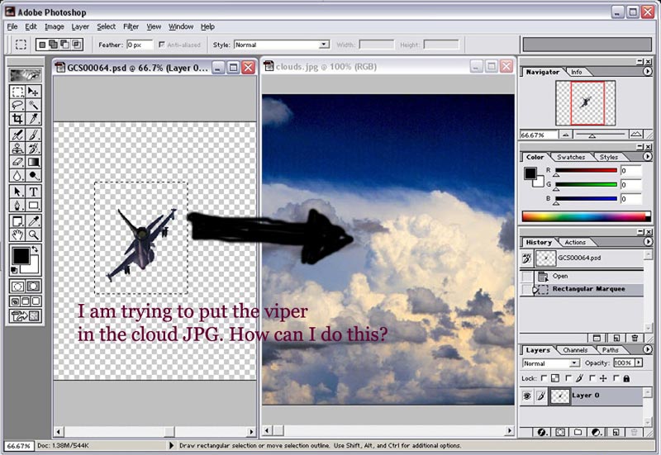Select the Hand tool
The image size is (661, 455).
17,235
